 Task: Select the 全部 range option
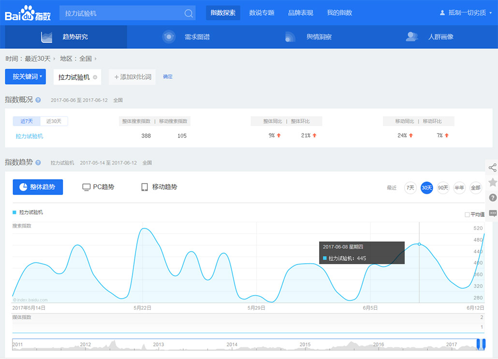(x=475, y=188)
